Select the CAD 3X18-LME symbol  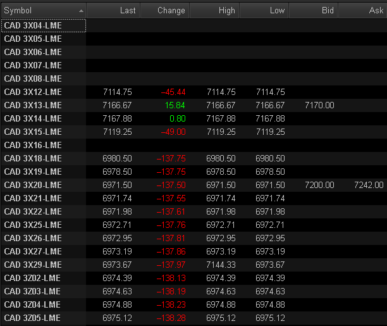33,158
